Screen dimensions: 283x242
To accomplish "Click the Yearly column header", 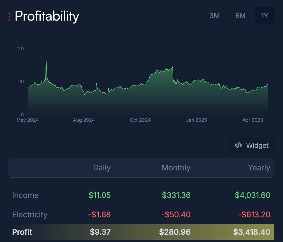I will point(259,168).
